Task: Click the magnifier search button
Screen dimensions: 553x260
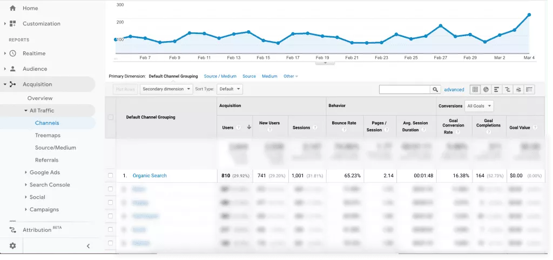Action: coord(435,90)
